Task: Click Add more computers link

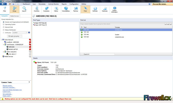Action: (x=9, y=87)
